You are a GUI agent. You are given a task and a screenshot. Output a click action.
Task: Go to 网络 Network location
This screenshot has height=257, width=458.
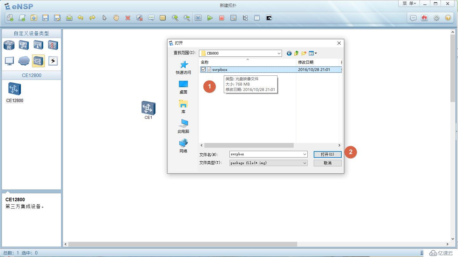(183, 146)
